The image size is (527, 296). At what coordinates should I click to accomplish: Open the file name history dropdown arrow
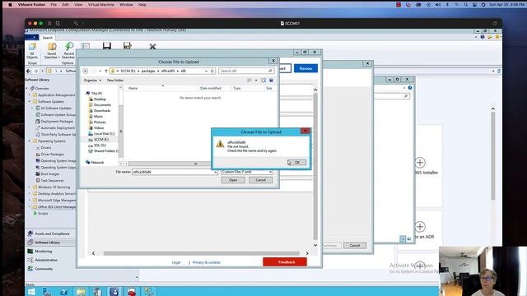[x=216, y=172]
